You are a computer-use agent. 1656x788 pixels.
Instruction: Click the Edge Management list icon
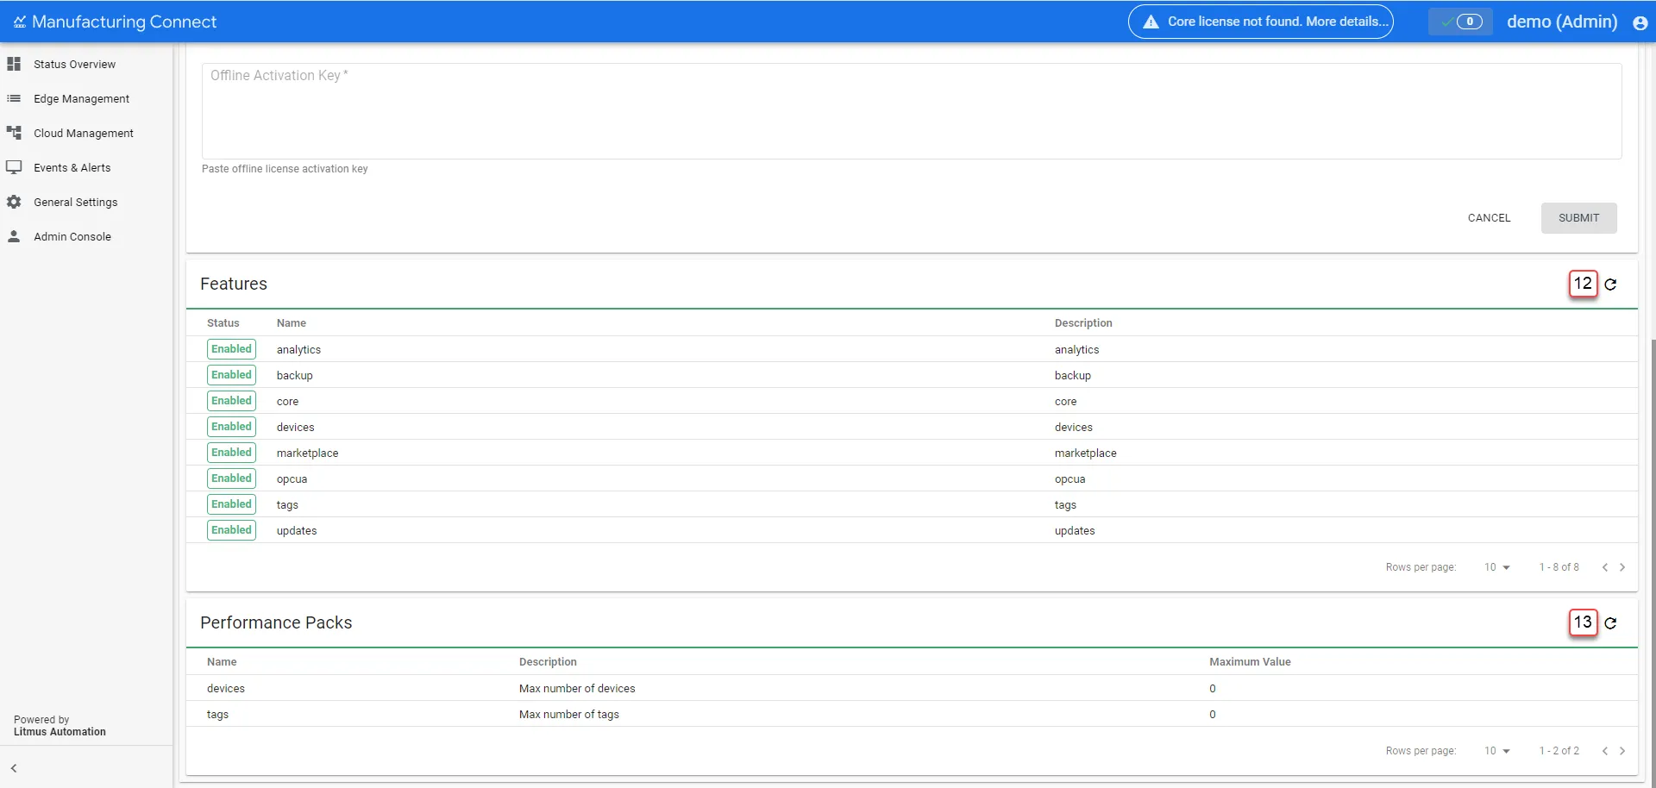(14, 98)
